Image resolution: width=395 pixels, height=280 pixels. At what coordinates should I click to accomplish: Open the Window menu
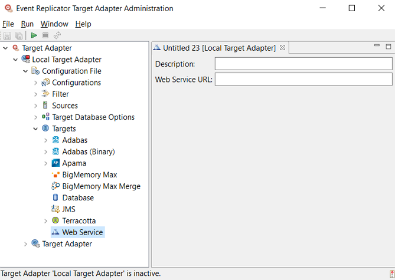[x=54, y=24]
